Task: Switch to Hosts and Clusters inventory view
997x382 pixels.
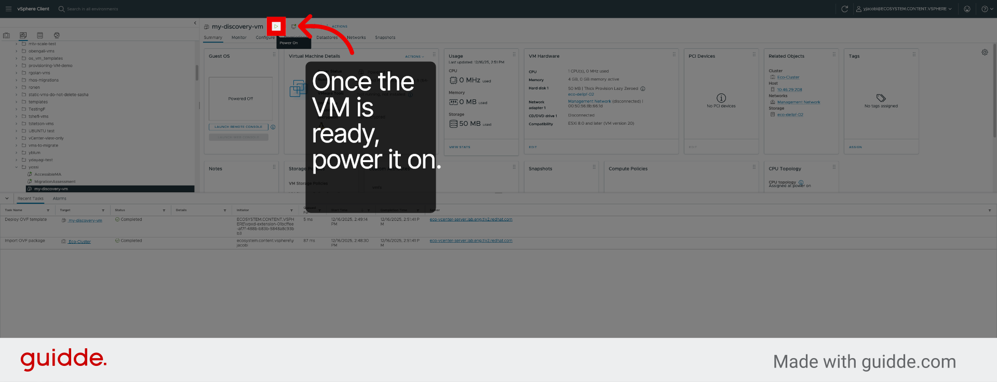Action: (6, 35)
